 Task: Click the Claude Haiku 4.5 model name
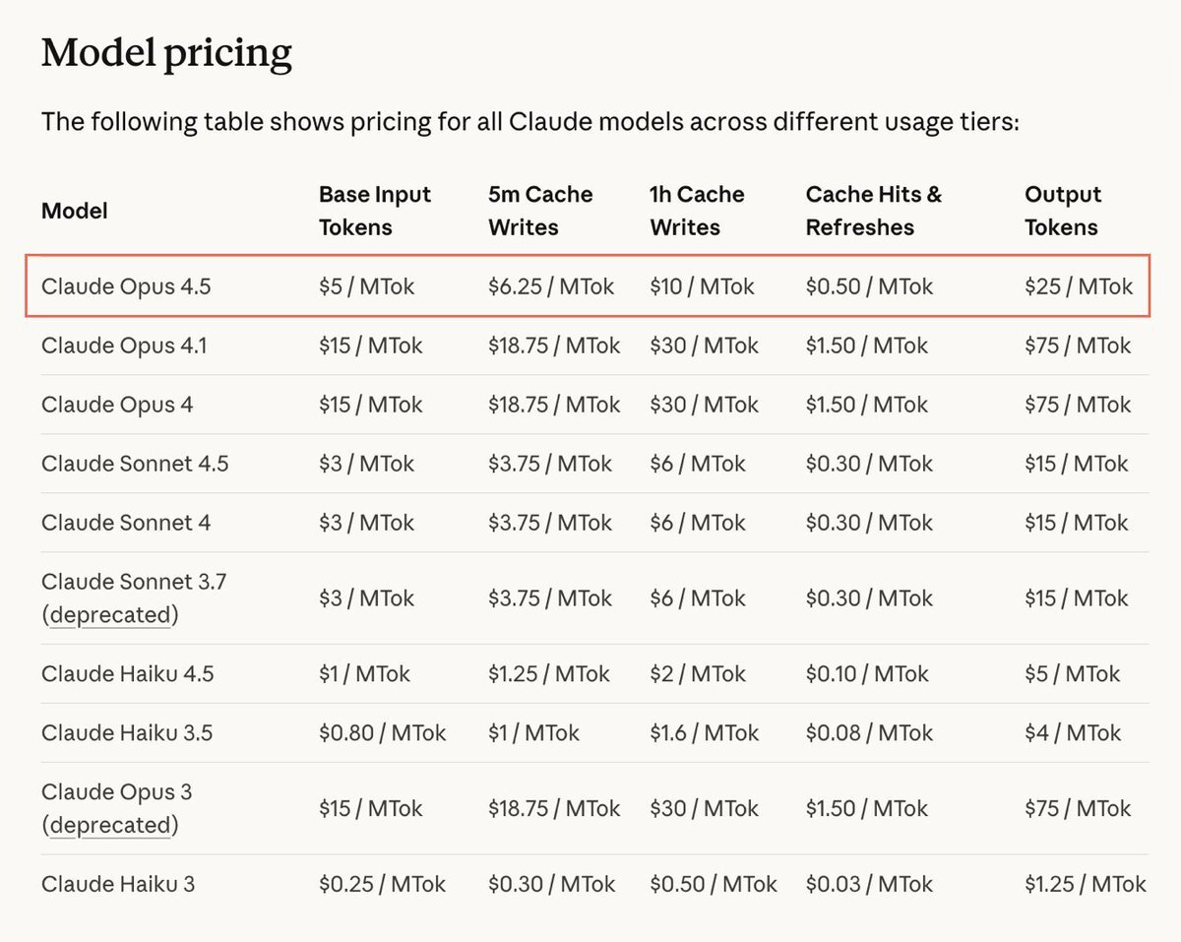tap(127, 674)
